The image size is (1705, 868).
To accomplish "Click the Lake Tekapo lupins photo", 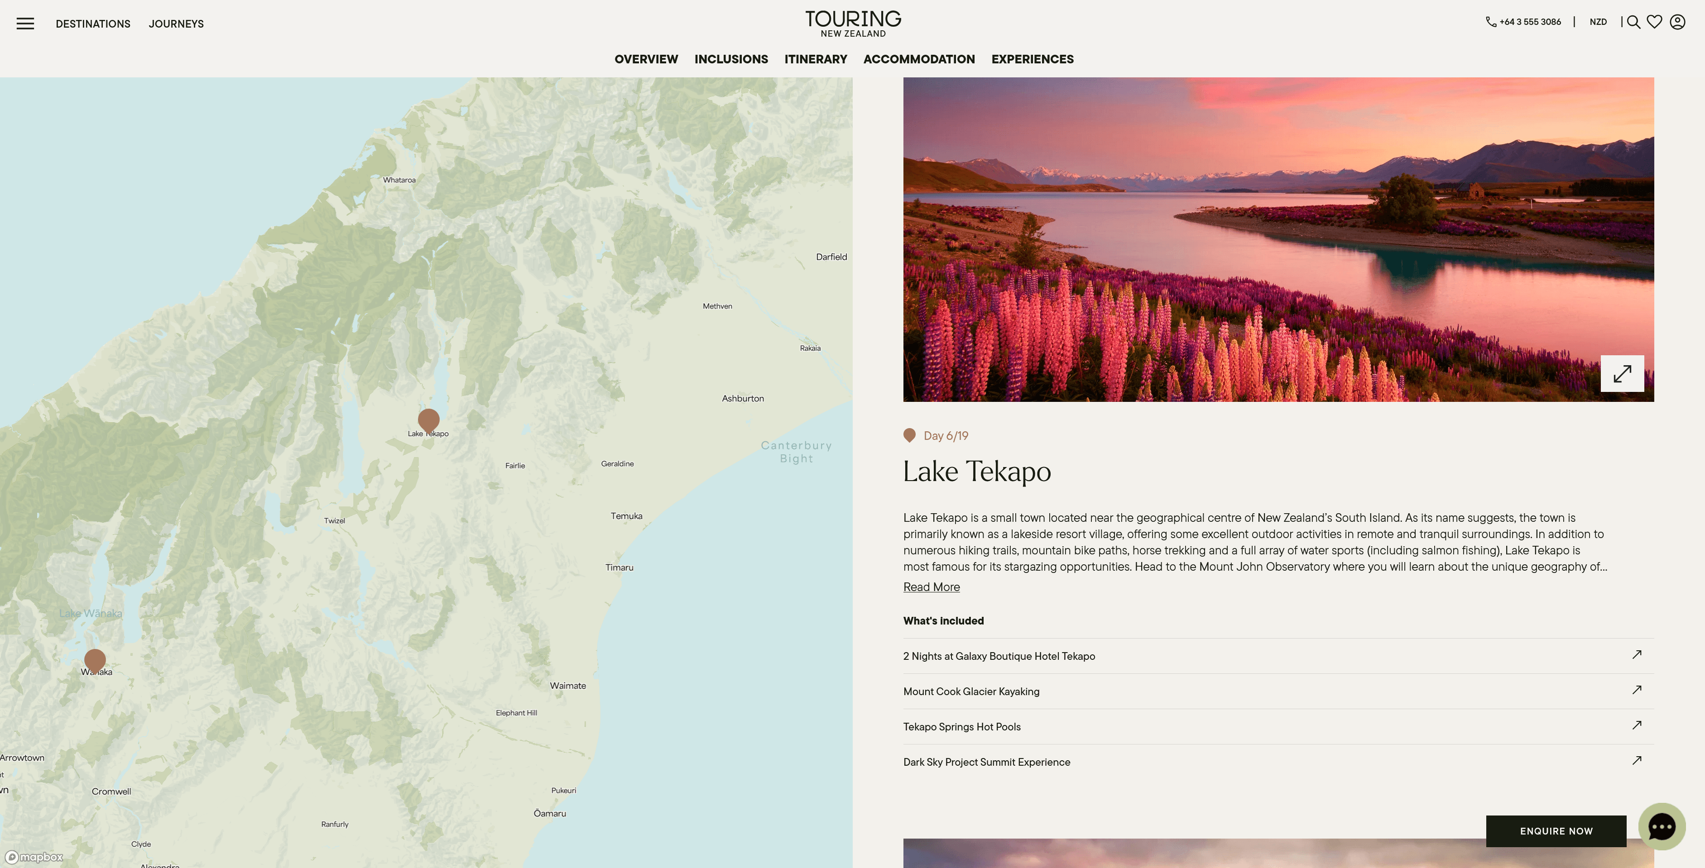I will click(1278, 239).
